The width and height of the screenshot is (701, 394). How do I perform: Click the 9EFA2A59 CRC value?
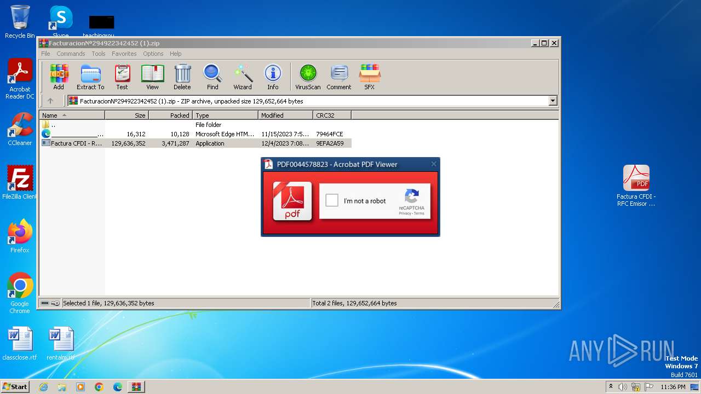pyautogui.click(x=330, y=143)
